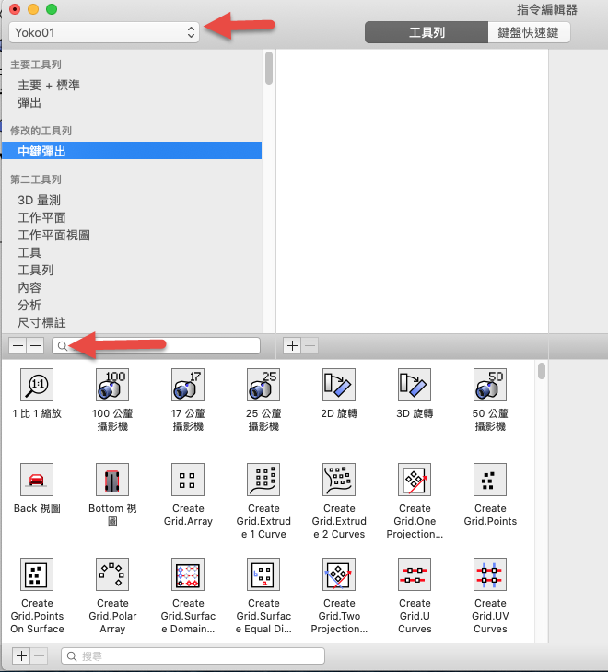This screenshot has height=672, width=608.
Task: Click Create Grid.Two Projection icon
Action: 339,574
